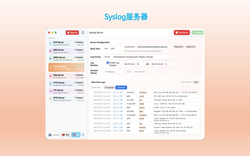Click the FTP Server folder icon
Image resolution: width=250 pixels, height=156 pixels.
pyautogui.click(x=51, y=91)
